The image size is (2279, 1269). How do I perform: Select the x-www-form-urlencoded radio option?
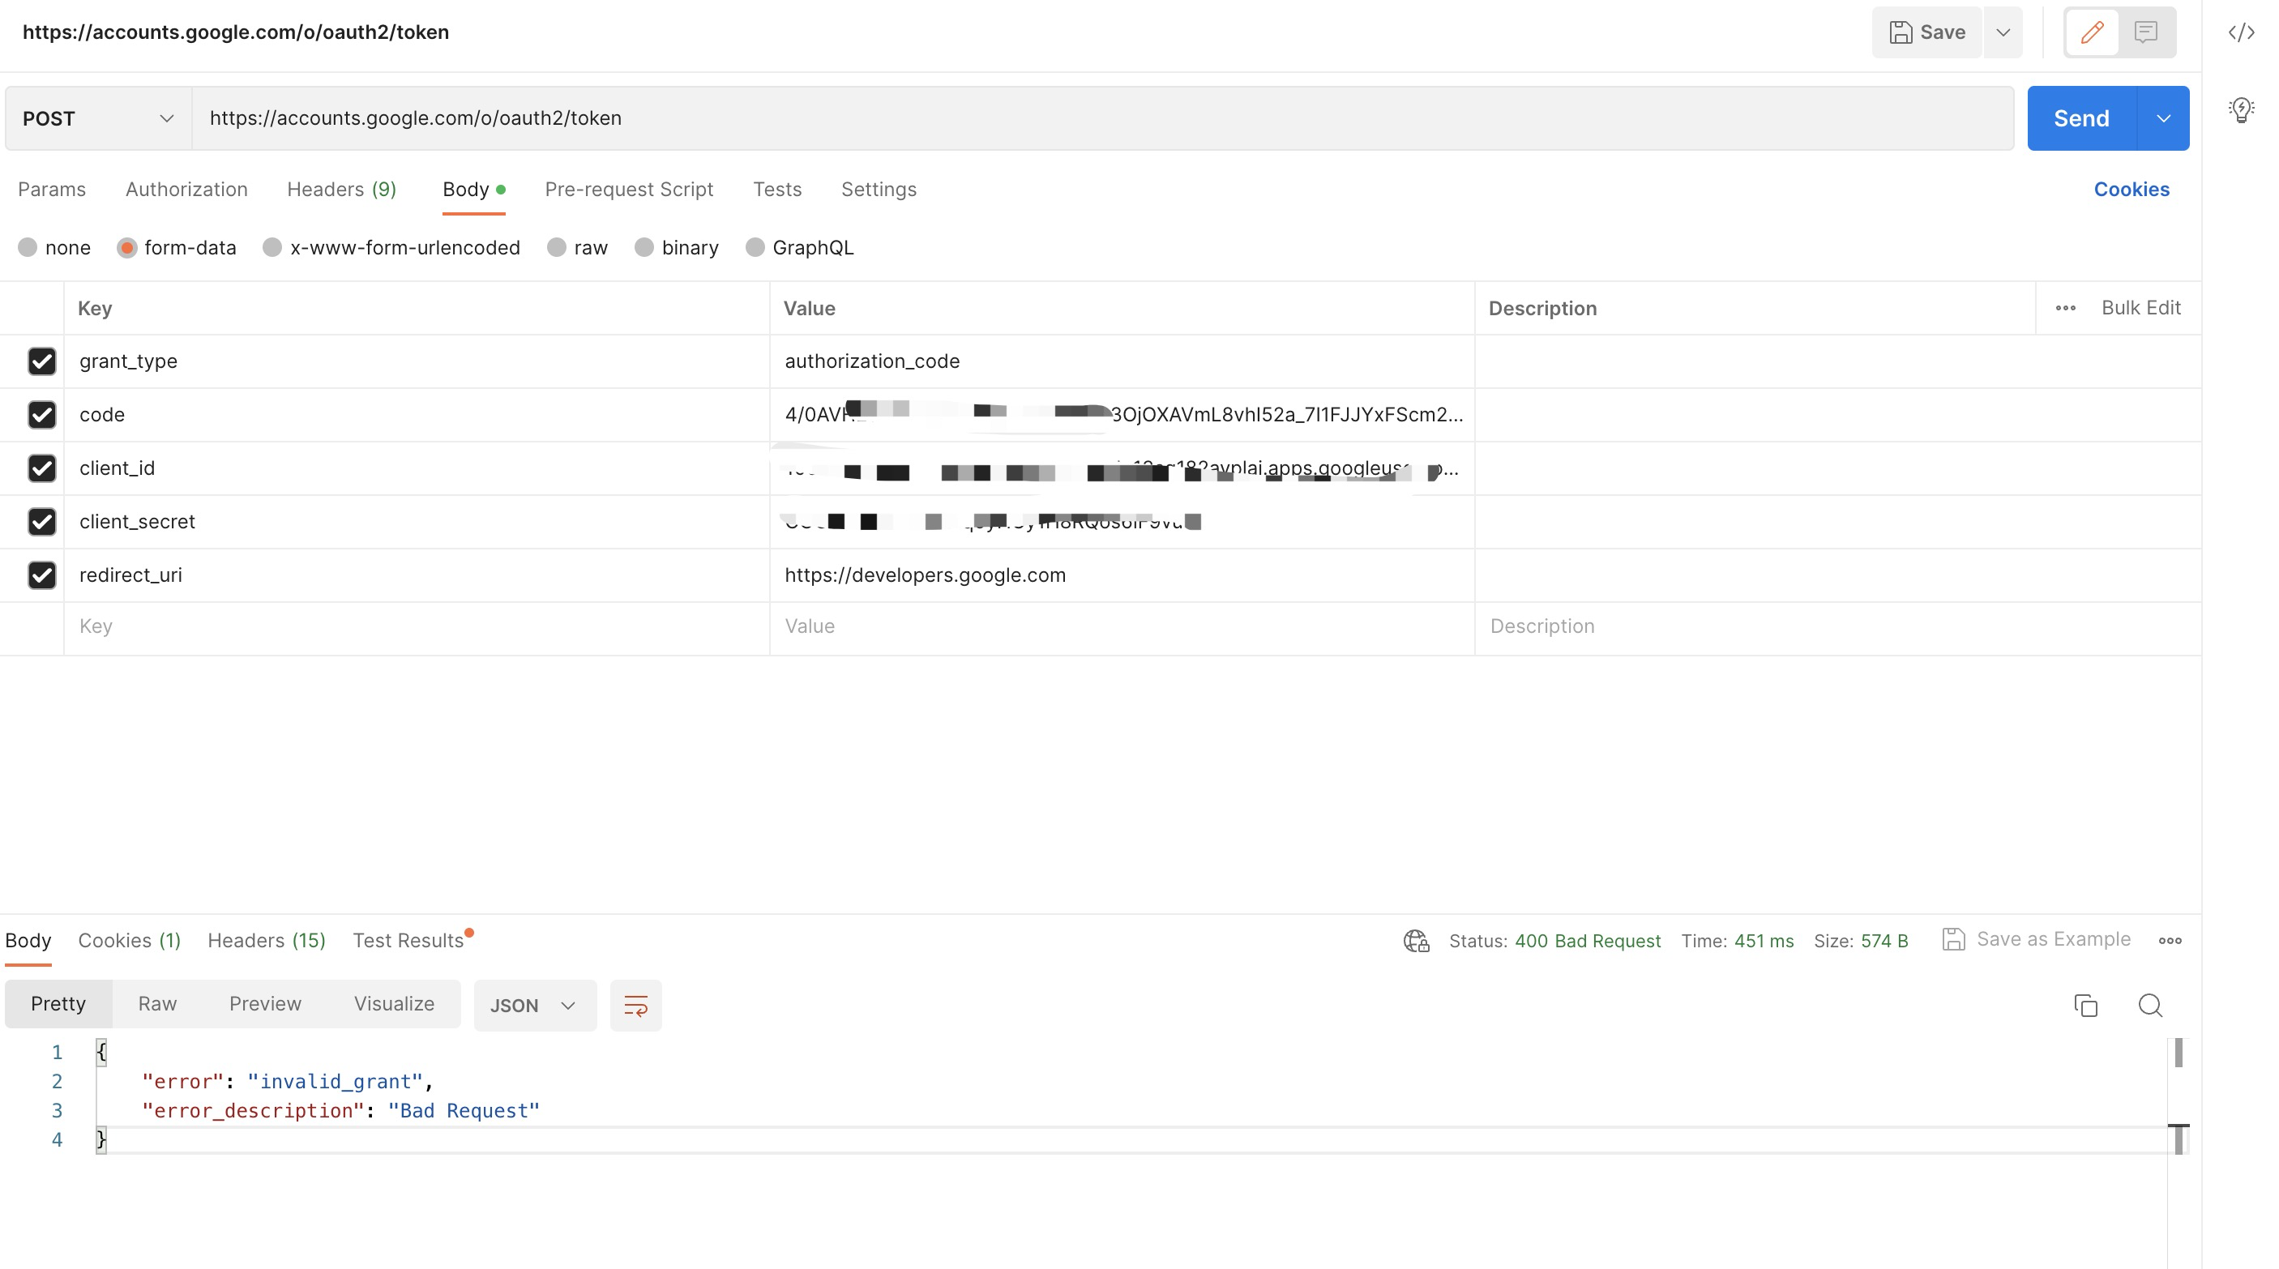(x=272, y=248)
